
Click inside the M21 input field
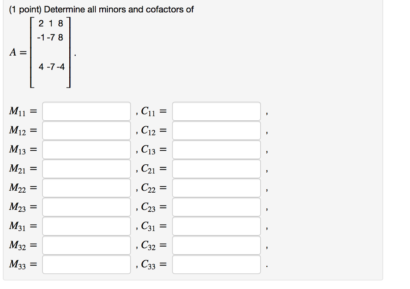pyautogui.click(x=86, y=169)
